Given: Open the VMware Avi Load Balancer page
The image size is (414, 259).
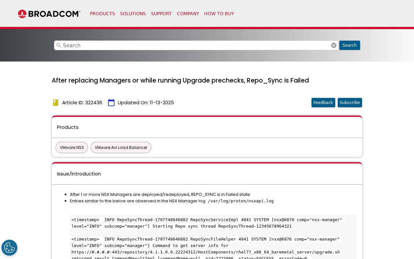Looking at the screenshot, I should click(x=121, y=147).
